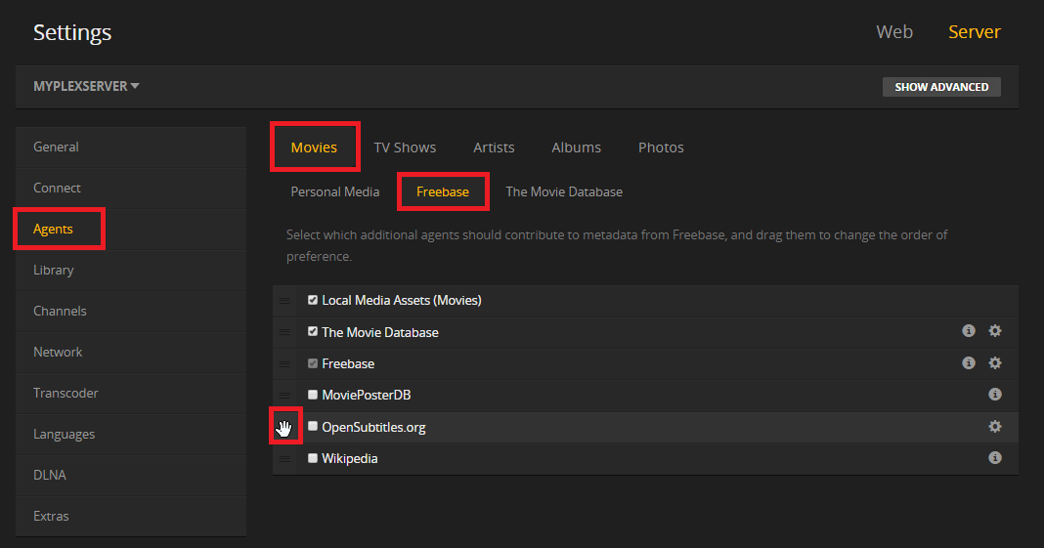Image resolution: width=1044 pixels, height=548 pixels.
Task: Open OpenSubtitles.org gear settings
Action: click(994, 427)
